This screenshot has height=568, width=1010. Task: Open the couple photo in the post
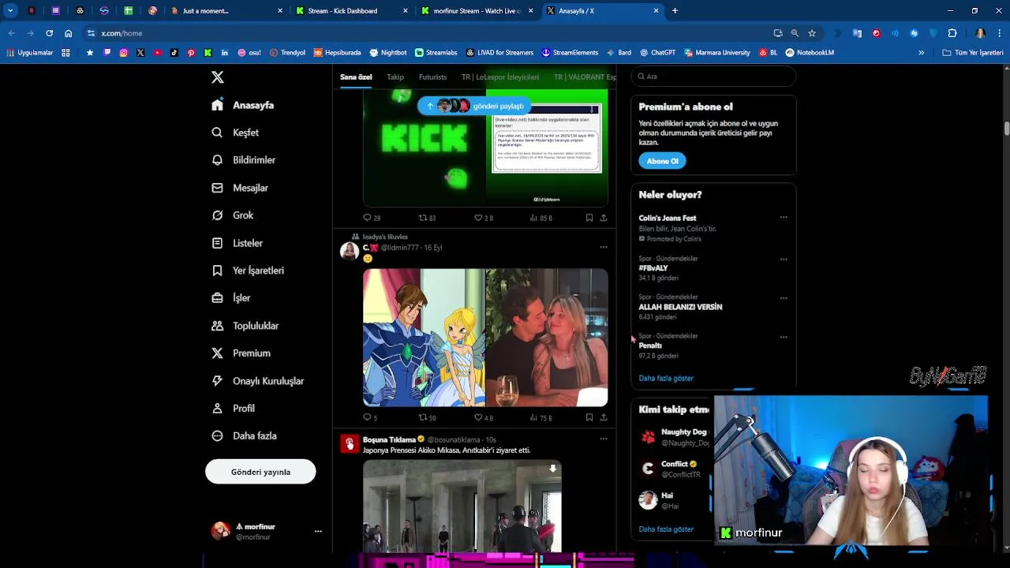click(x=547, y=338)
